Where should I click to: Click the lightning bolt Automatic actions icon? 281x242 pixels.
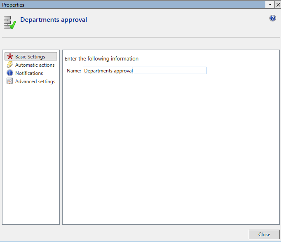point(10,65)
